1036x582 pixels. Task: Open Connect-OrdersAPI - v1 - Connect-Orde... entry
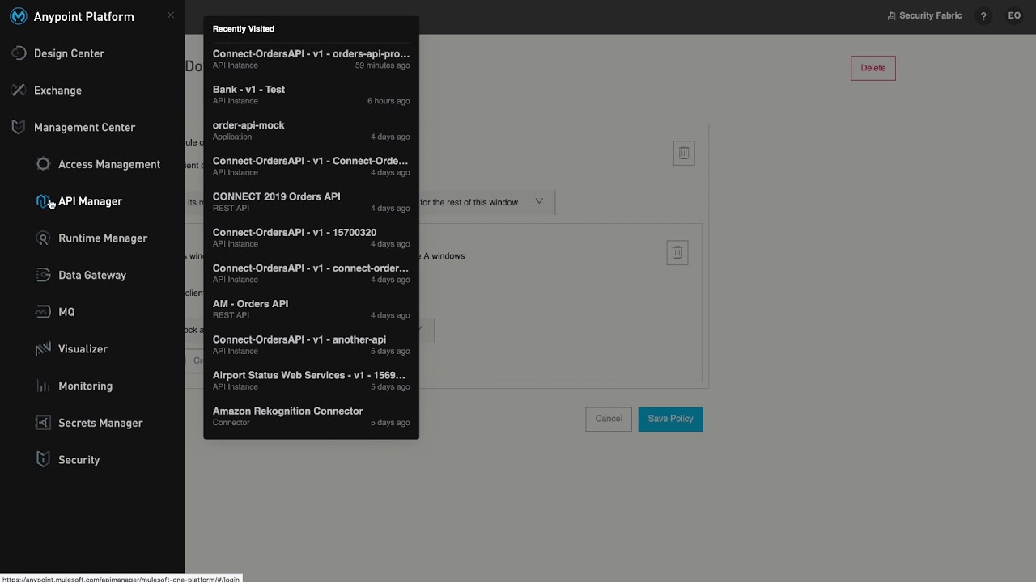[x=311, y=166]
